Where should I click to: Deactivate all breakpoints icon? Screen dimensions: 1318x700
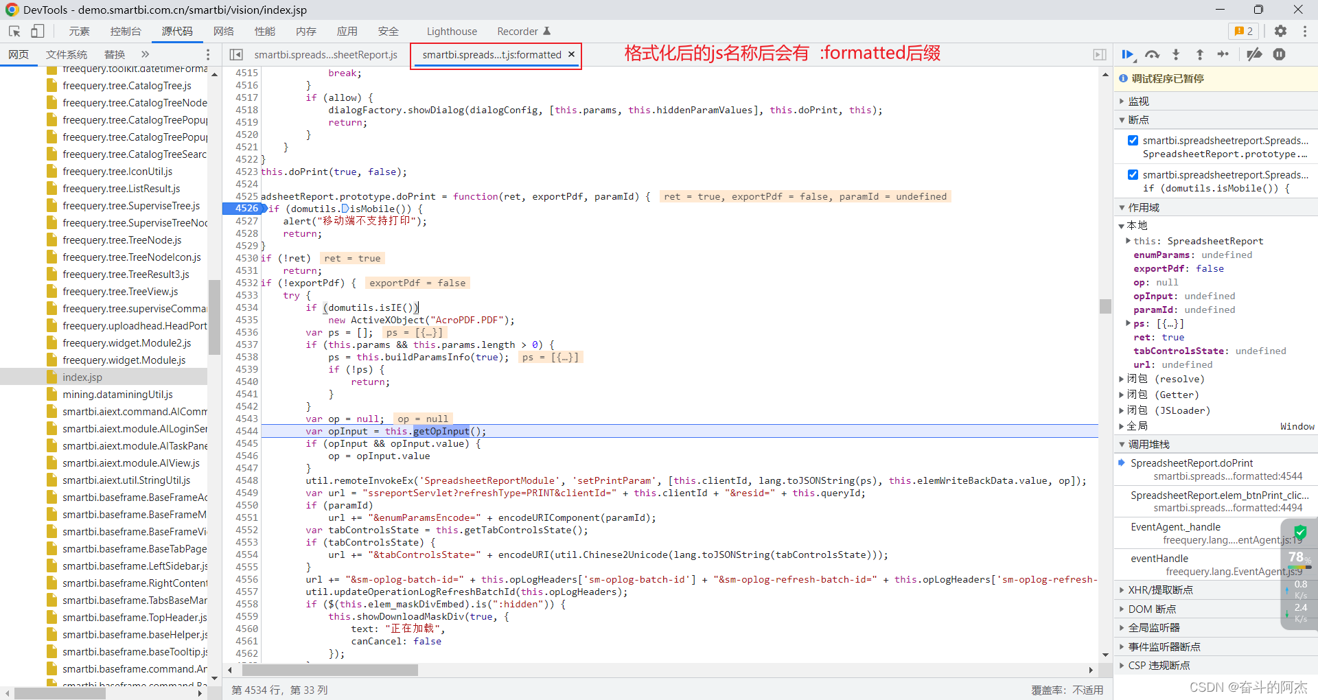click(x=1255, y=54)
